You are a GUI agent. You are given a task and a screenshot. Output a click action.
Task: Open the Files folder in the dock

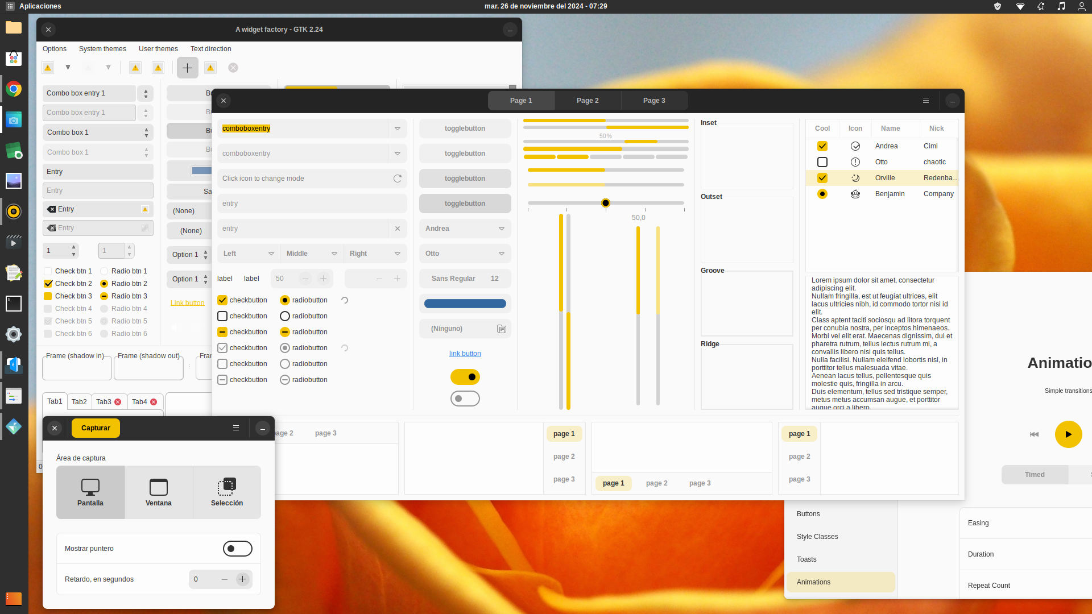click(14, 27)
